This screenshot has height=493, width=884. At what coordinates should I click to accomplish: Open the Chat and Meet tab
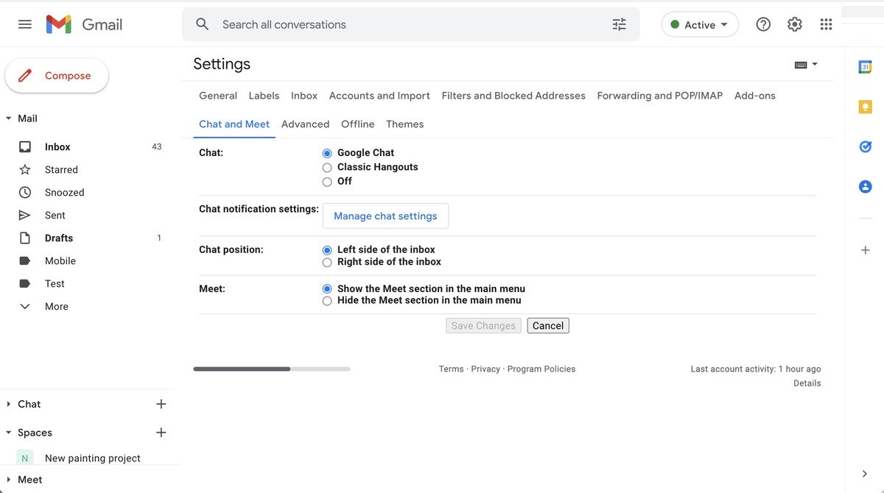point(234,124)
